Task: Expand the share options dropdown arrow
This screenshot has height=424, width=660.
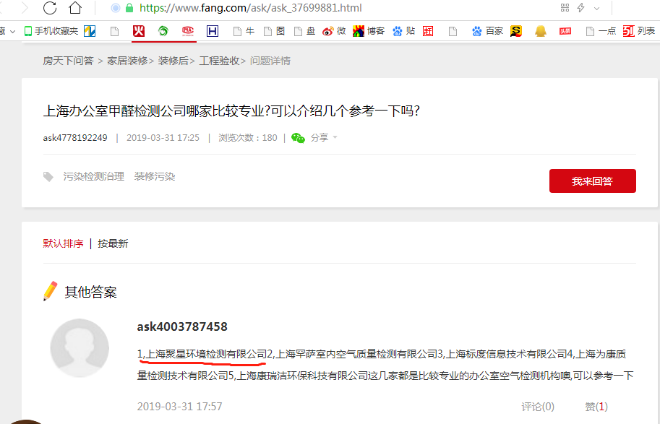Action: [335, 137]
